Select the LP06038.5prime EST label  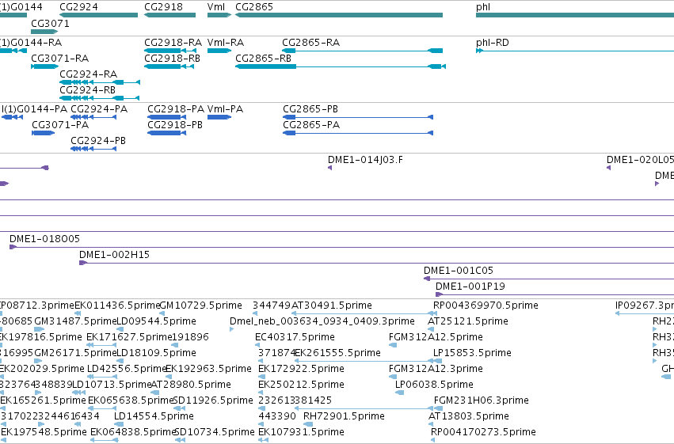pos(434,385)
